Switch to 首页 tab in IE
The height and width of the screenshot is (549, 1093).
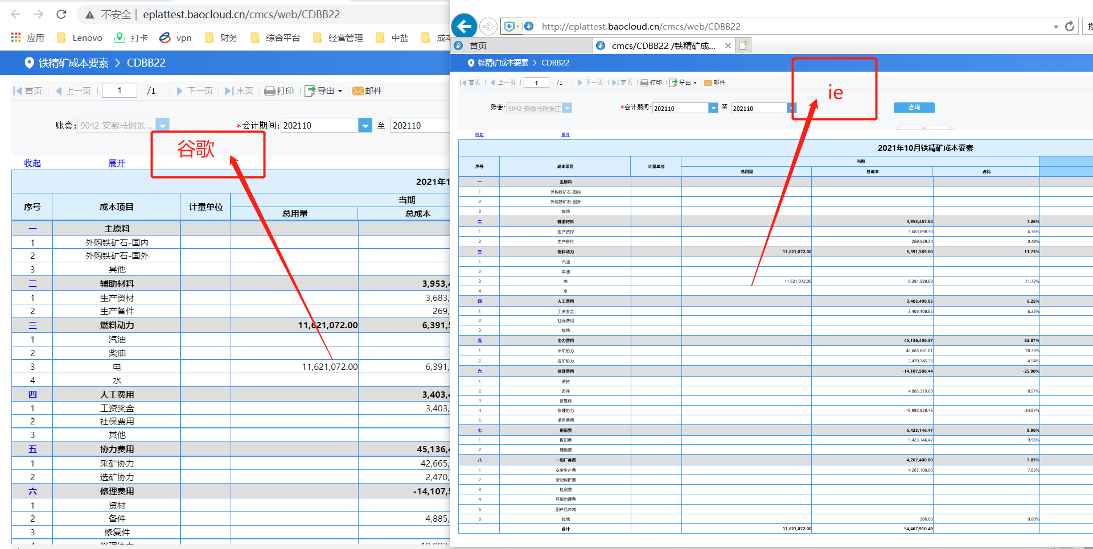(x=521, y=46)
